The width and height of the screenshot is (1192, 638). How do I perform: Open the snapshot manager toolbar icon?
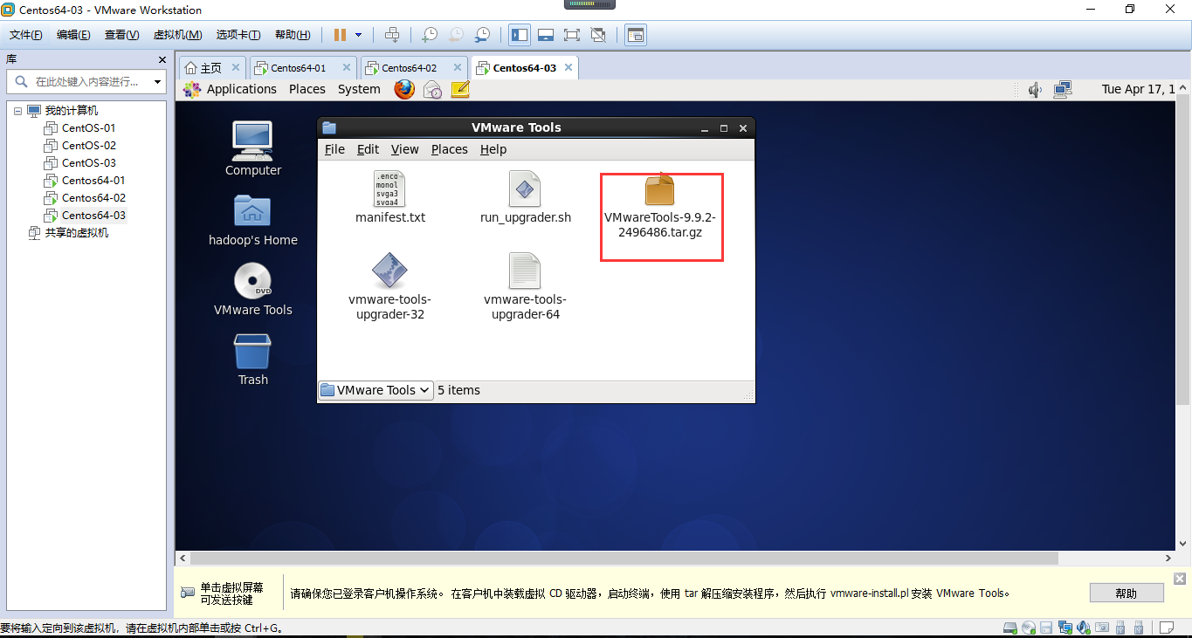pos(482,35)
